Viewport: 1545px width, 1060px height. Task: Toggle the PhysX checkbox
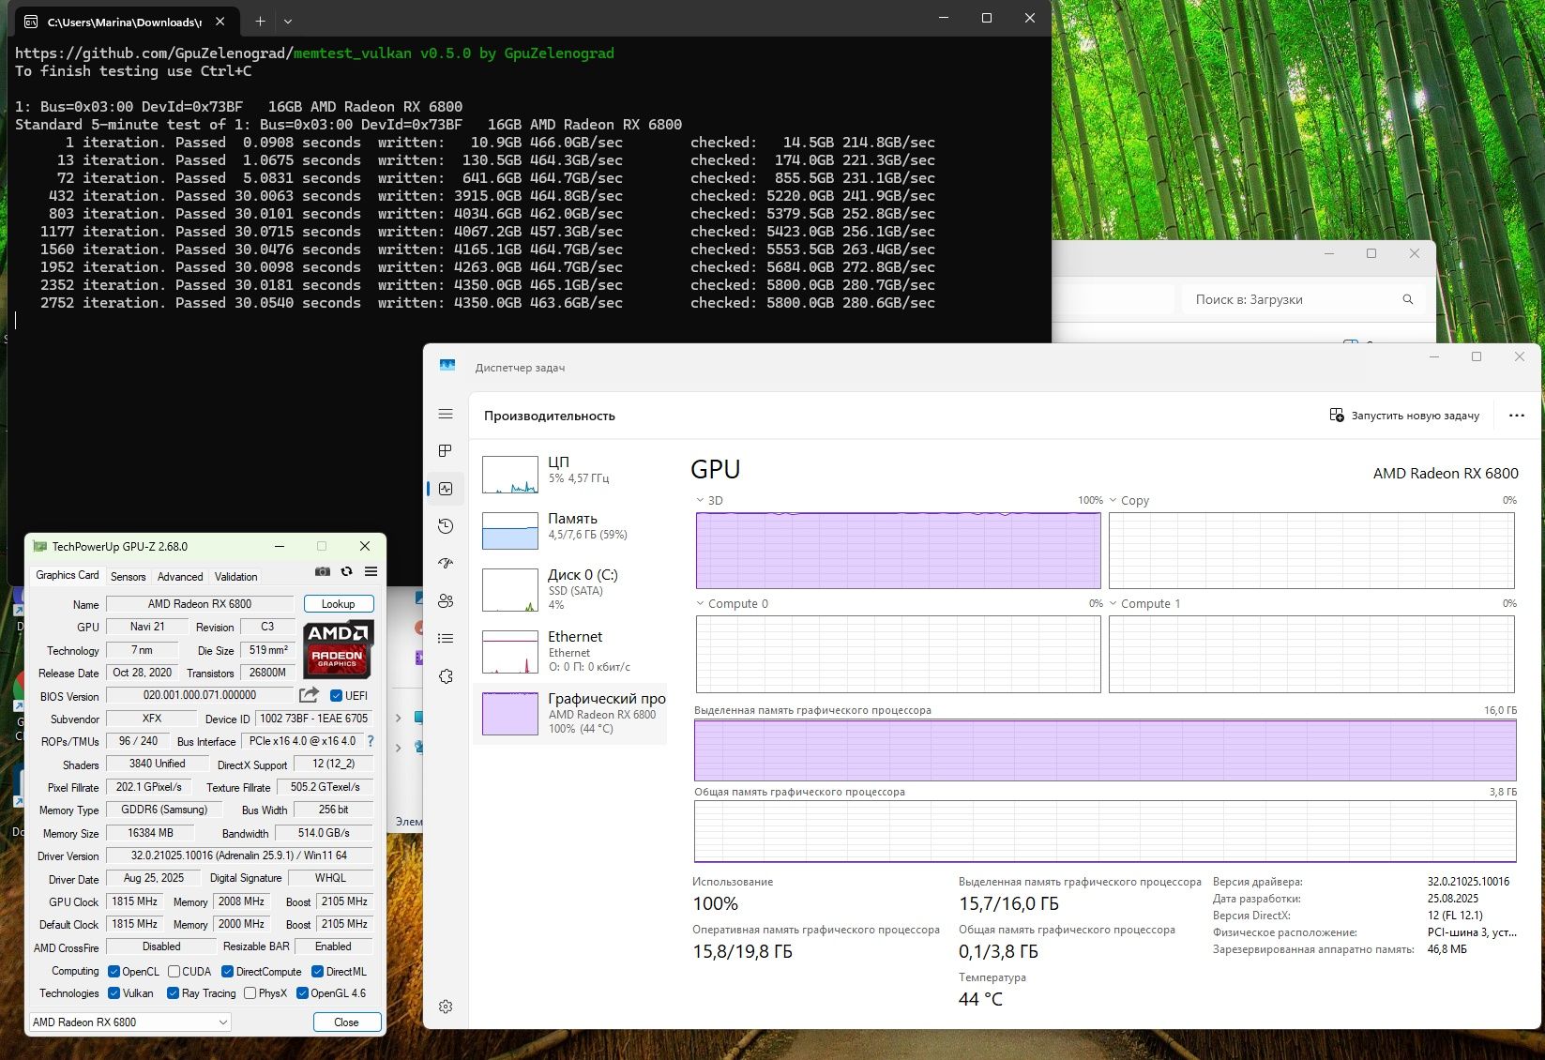tap(250, 993)
